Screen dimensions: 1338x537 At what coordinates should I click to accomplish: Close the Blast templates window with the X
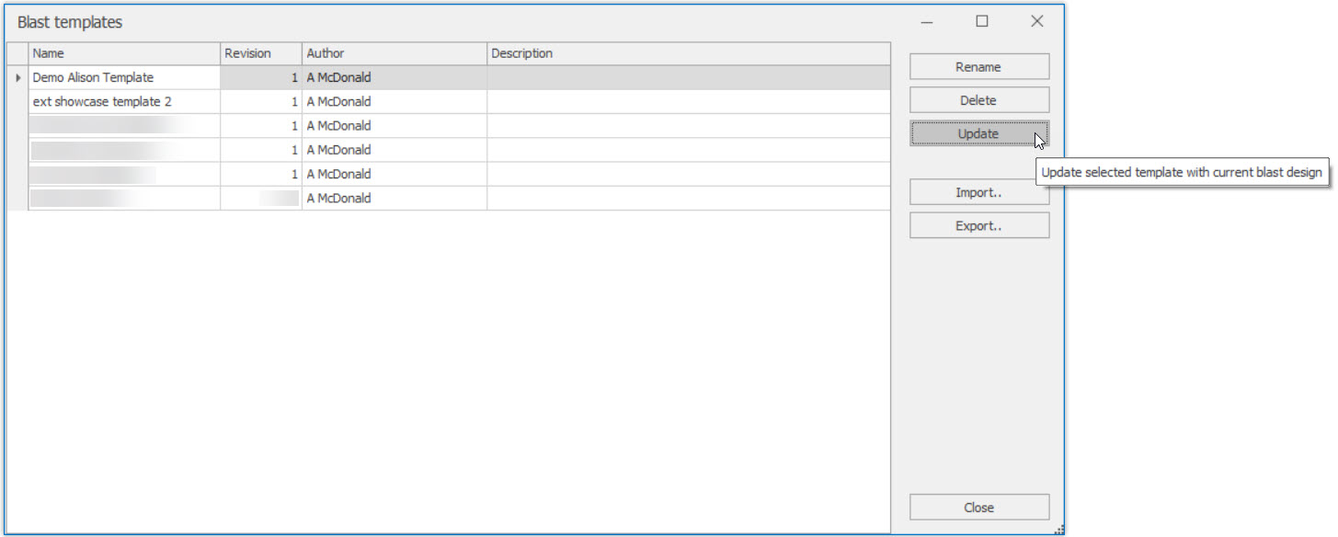pyautogui.click(x=1037, y=21)
